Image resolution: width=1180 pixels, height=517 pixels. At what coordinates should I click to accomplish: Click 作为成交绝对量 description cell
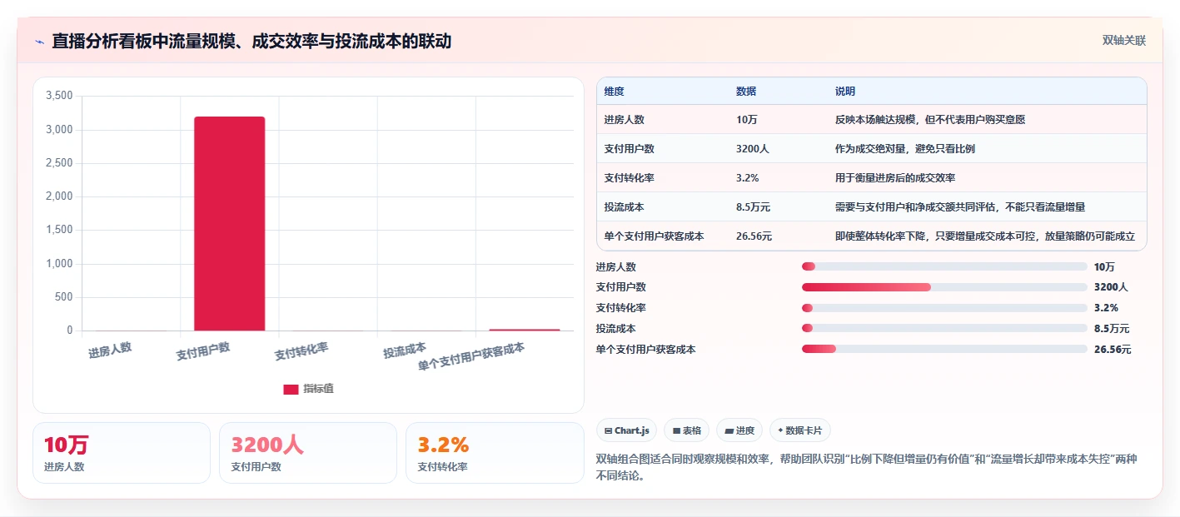point(905,148)
